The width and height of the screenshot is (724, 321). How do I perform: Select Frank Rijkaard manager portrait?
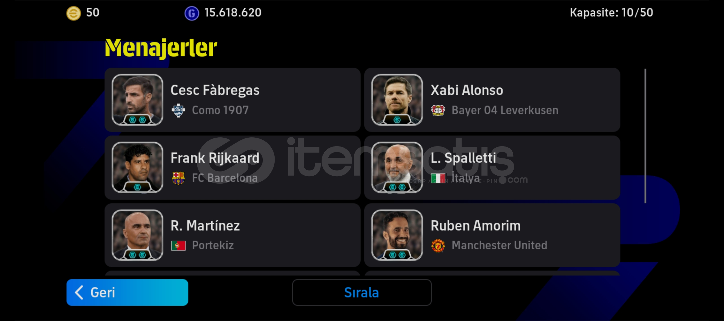point(137,167)
